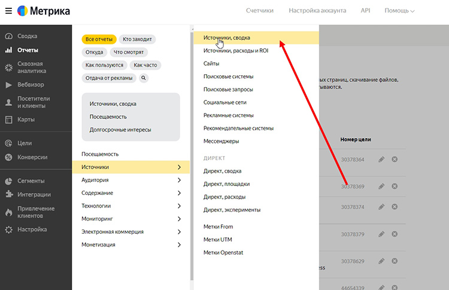Open the Рекламные системы report
This screenshot has width=449, height=290.
click(228, 115)
